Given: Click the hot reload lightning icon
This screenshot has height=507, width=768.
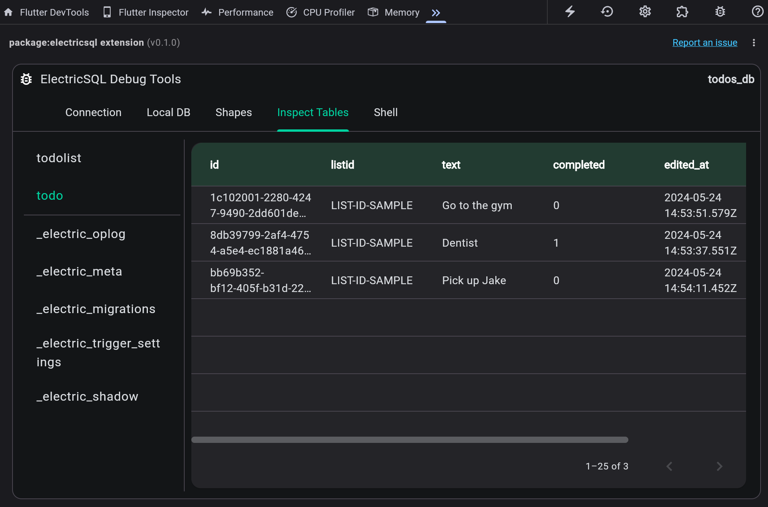Looking at the screenshot, I should click(570, 11).
